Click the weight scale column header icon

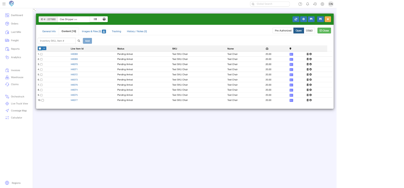267,49
